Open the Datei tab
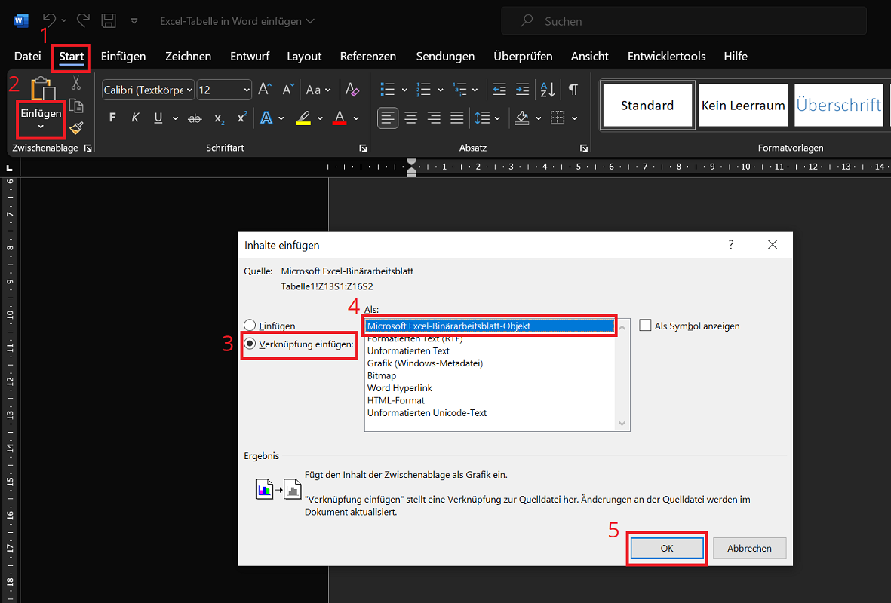The width and height of the screenshot is (891, 603). [x=27, y=57]
